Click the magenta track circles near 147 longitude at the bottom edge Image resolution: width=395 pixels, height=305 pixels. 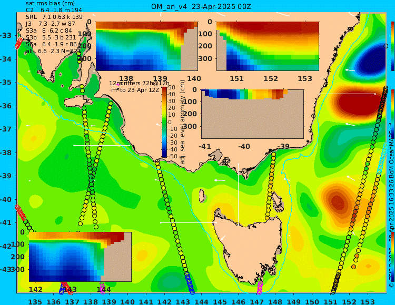coord(260,288)
